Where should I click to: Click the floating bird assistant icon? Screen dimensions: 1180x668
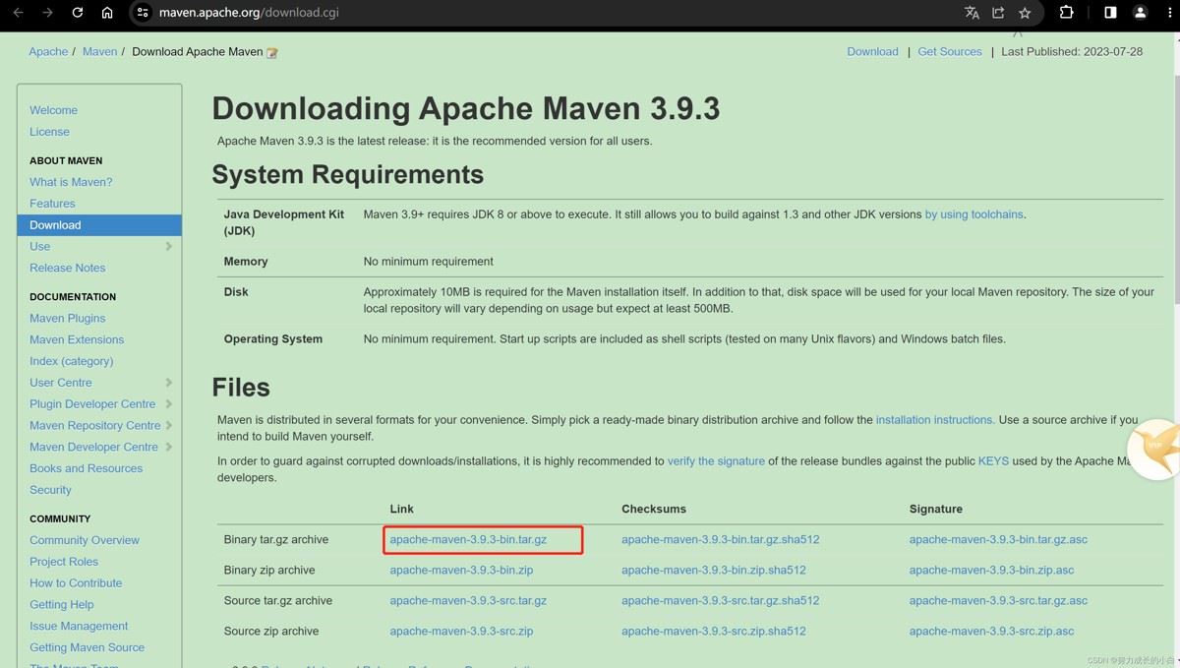click(1154, 449)
